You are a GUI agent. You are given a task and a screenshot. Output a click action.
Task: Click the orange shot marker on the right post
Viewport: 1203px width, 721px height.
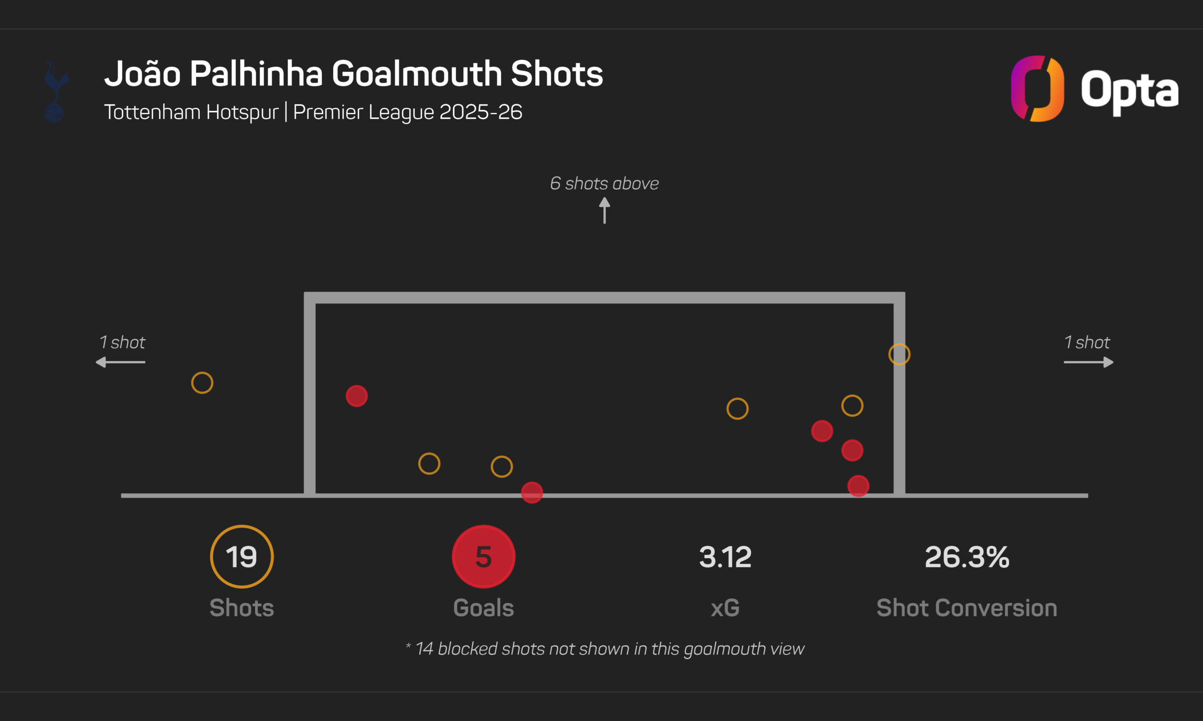899,354
